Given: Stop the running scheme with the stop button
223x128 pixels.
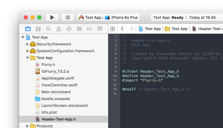Looking at the screenshot, I should pos(68,17).
